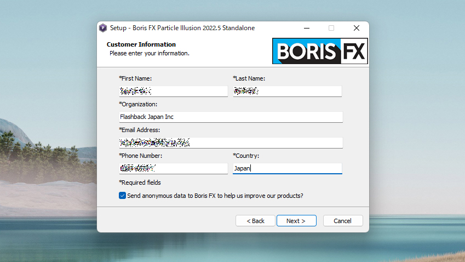The height and width of the screenshot is (262, 465).
Task: Focus the Organization field with Flashback Japan Inc
Action: click(x=231, y=117)
